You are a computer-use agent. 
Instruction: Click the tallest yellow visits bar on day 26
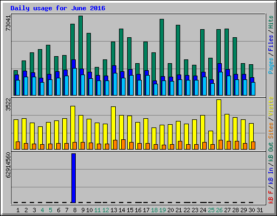click(219, 120)
